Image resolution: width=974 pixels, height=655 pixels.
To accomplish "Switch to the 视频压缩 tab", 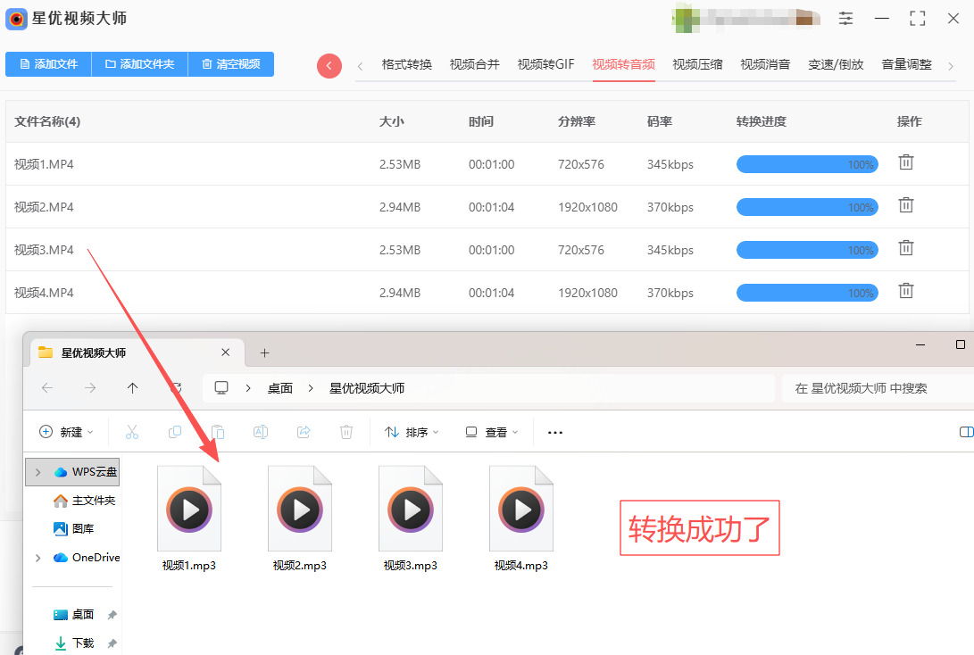I will click(x=697, y=64).
